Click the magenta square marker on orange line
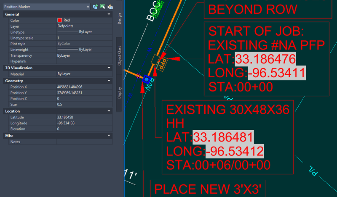The image size is (337, 197). click(138, 76)
